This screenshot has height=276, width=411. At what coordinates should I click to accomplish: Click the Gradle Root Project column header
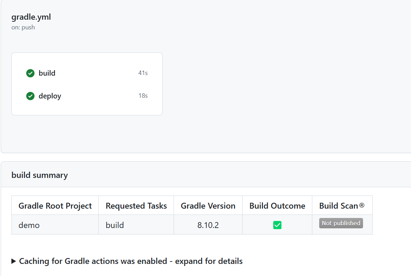coord(55,206)
